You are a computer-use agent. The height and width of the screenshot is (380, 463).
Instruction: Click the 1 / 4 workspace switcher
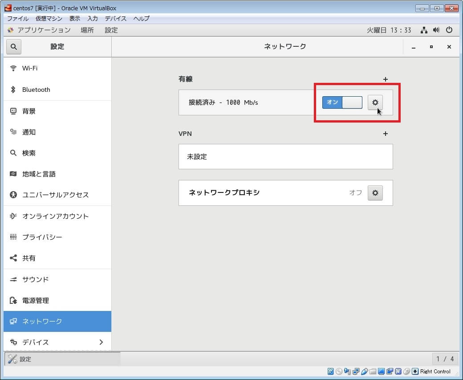(x=445, y=359)
